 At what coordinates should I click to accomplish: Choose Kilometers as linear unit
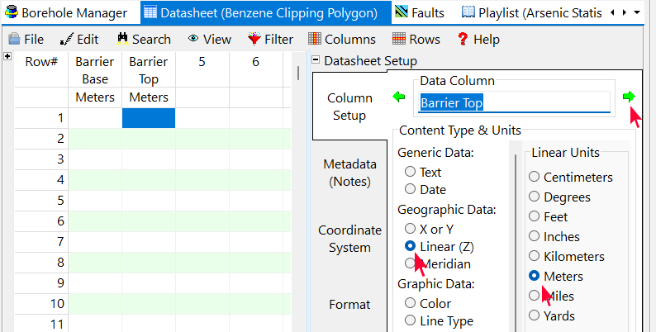(535, 256)
